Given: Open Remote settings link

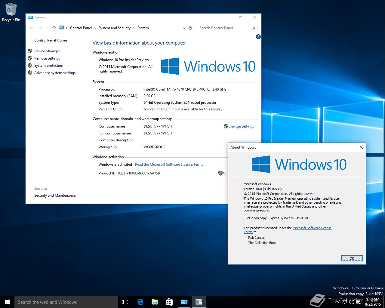Looking at the screenshot, I should (x=47, y=58).
